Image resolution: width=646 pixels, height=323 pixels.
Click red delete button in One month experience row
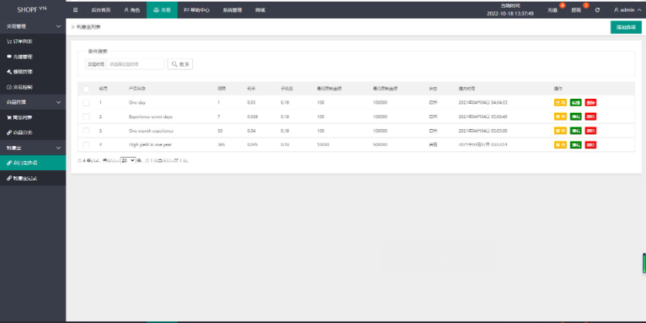pos(590,131)
